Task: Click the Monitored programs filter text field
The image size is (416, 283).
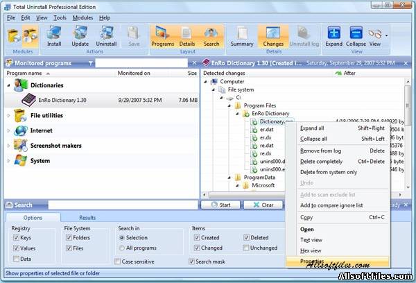Action: pyautogui.click(x=141, y=63)
